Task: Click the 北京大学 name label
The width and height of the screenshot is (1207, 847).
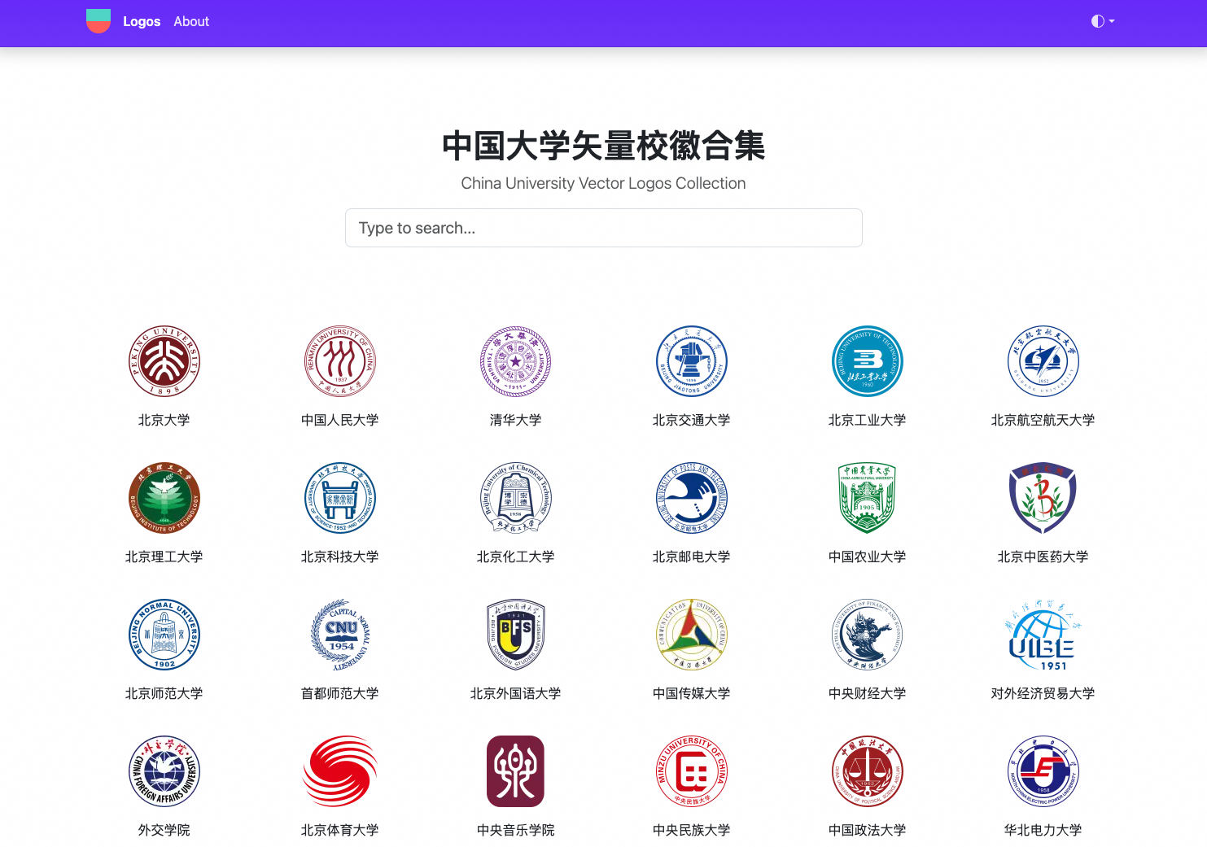Action: pyautogui.click(x=164, y=420)
